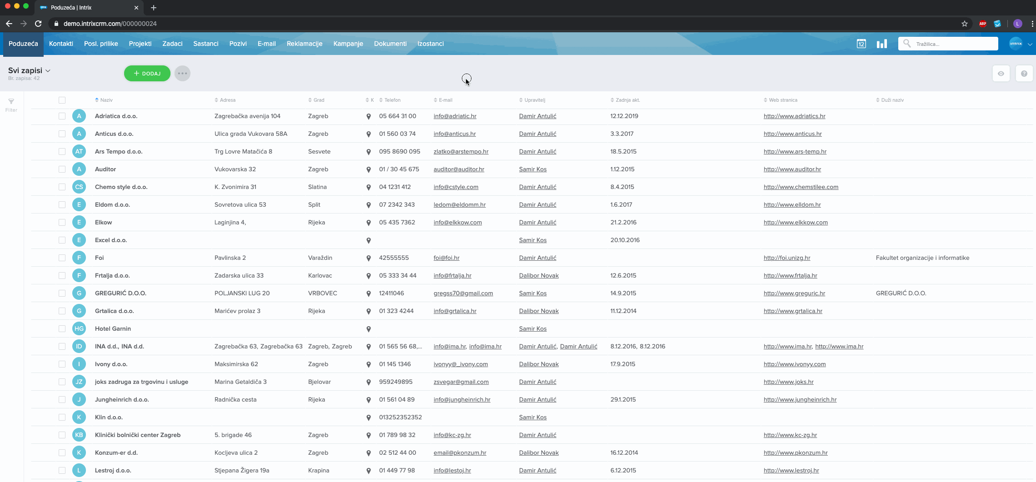1036x482 pixels.
Task: Click map pin for Foi row
Action: click(369, 258)
